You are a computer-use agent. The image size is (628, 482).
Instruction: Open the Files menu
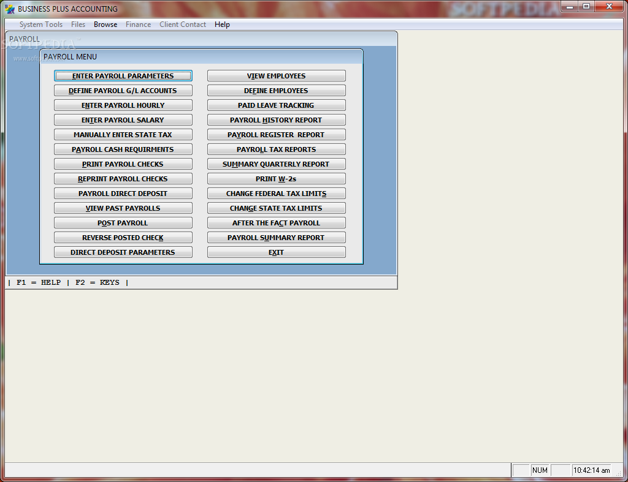[78, 24]
